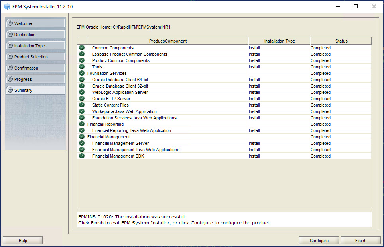This screenshot has width=384, height=247.
Task: Click the green check icon for Foundation Services
Action: click(x=82, y=73)
